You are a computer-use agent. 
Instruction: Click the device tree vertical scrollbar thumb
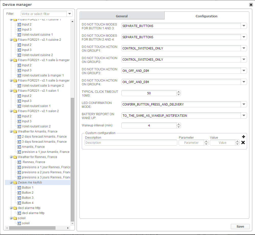point(72,160)
